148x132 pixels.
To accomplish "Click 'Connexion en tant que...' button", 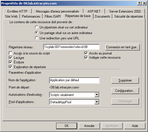I will pos(122,47).
